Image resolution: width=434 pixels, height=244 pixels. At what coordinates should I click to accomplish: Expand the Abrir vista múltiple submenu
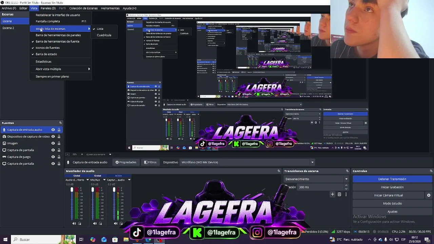click(x=61, y=69)
